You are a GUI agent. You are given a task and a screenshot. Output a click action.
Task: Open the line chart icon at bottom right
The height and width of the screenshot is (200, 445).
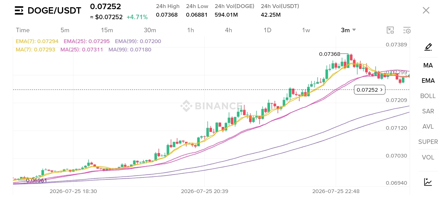[x=428, y=182]
